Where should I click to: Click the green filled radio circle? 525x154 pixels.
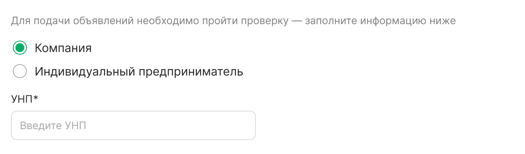(20, 48)
